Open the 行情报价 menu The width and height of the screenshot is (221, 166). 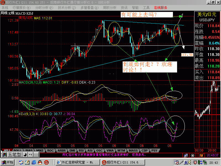click(x=22, y=8)
